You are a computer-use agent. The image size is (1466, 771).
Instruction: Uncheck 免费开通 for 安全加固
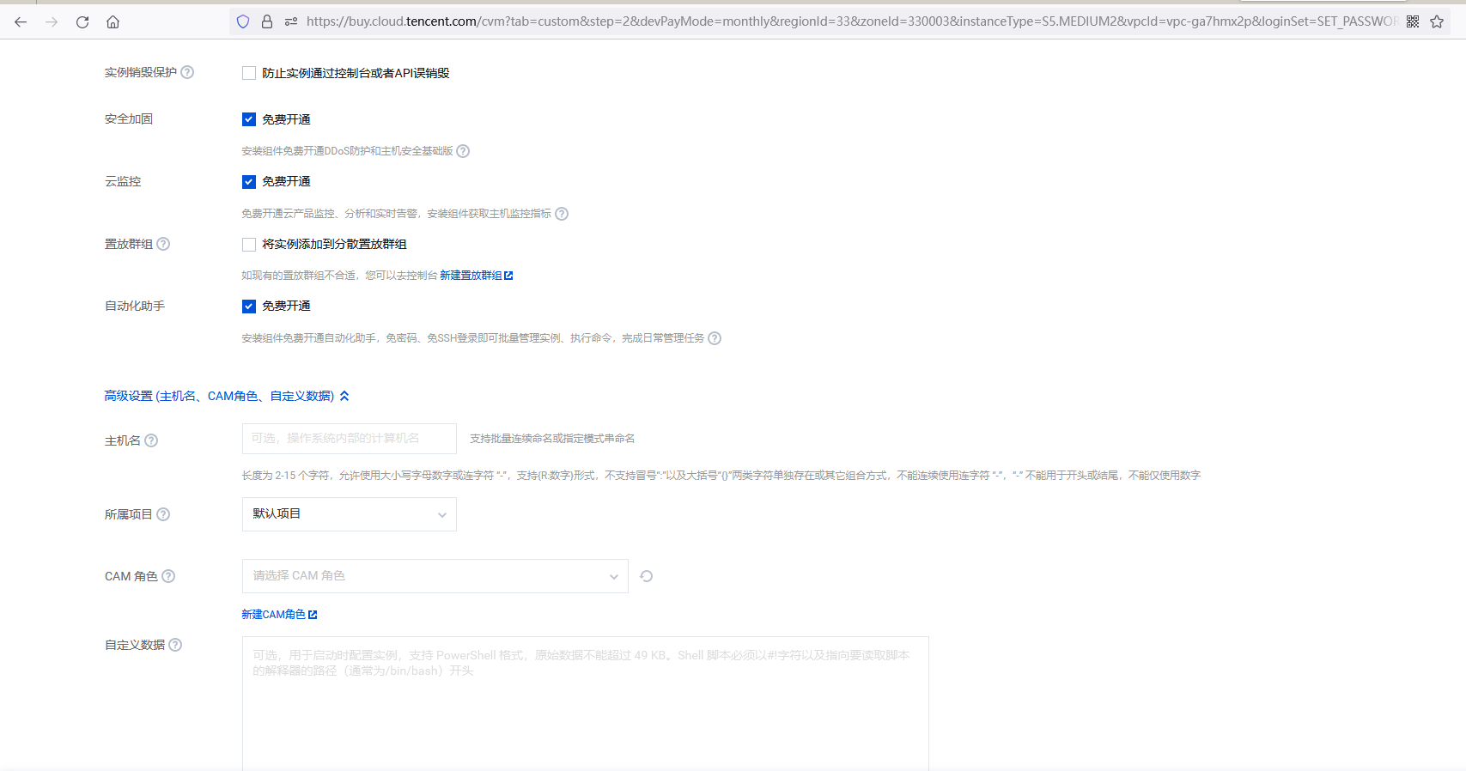(249, 119)
